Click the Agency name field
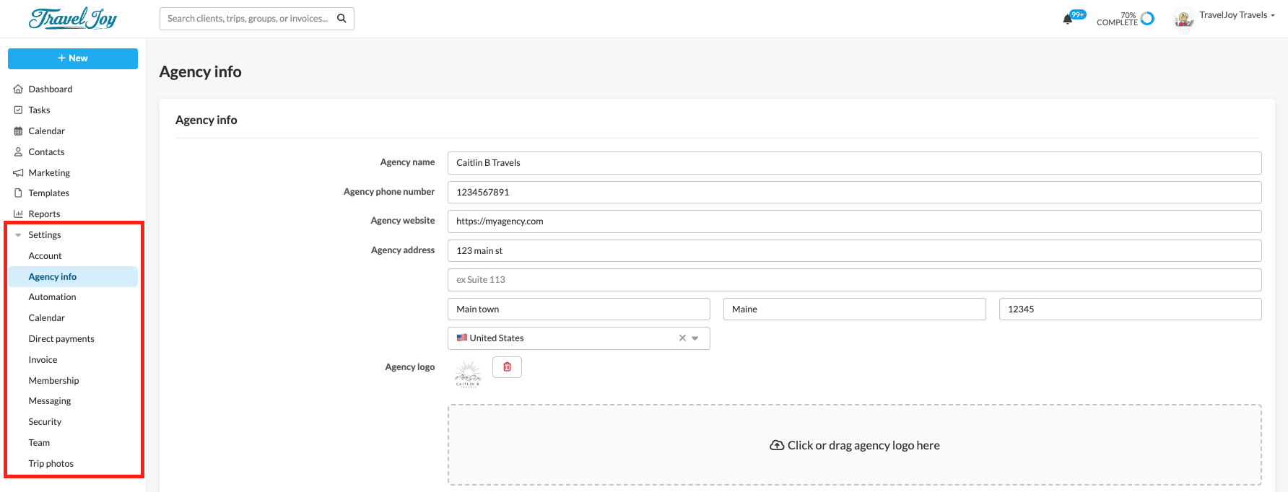 [855, 163]
